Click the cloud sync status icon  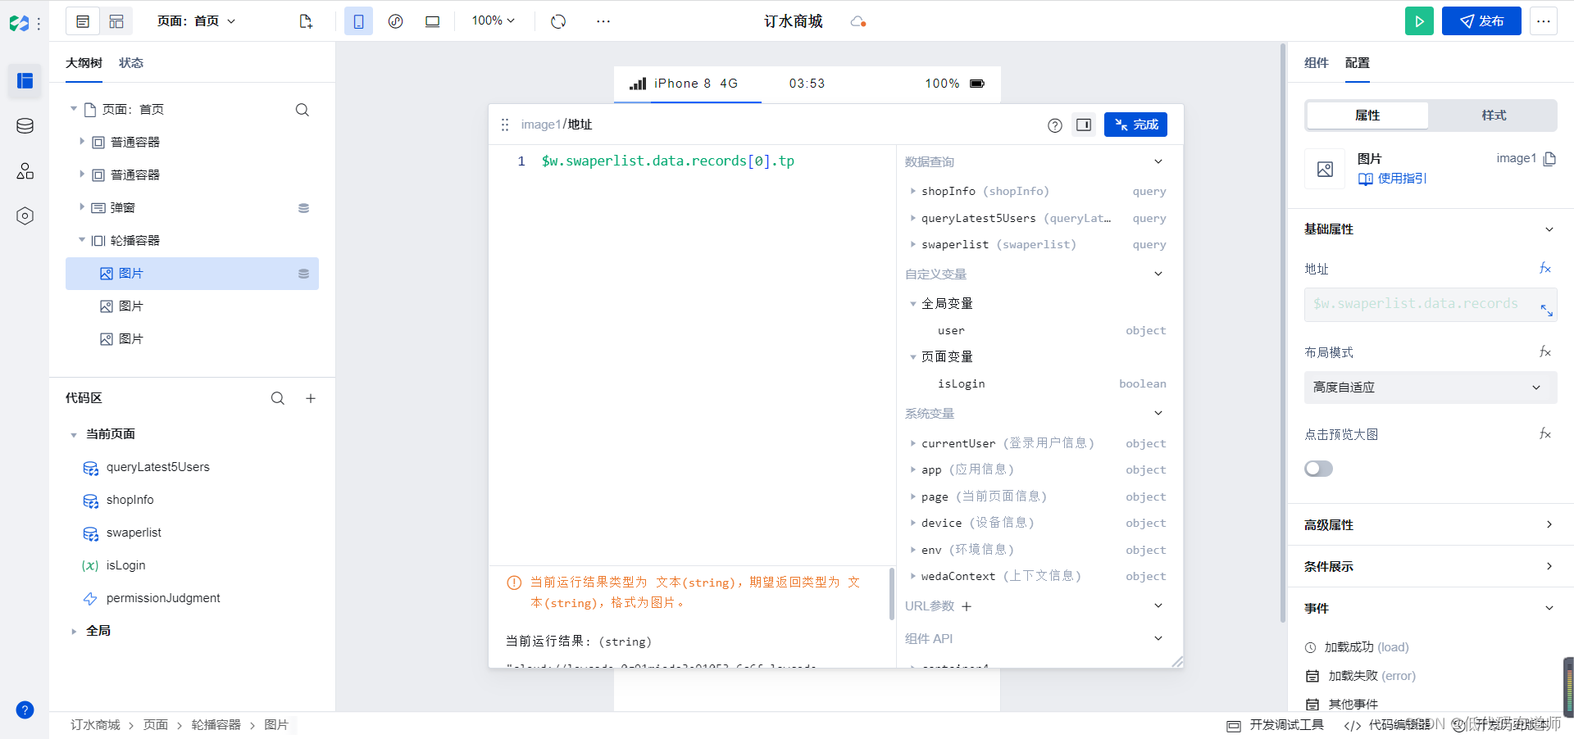click(x=858, y=21)
